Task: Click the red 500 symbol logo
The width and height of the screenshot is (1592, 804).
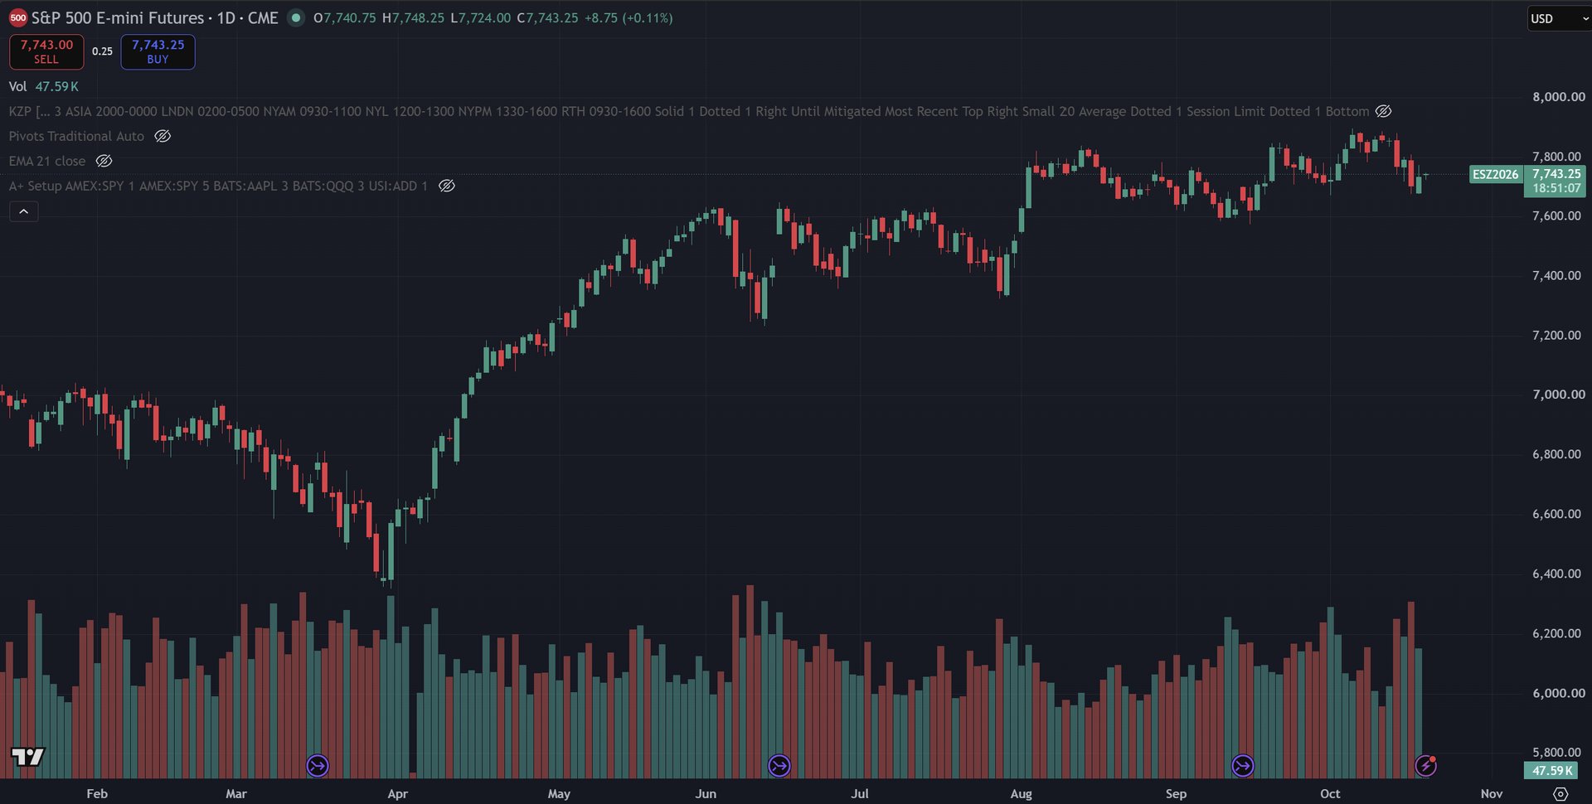Action: coord(17,18)
